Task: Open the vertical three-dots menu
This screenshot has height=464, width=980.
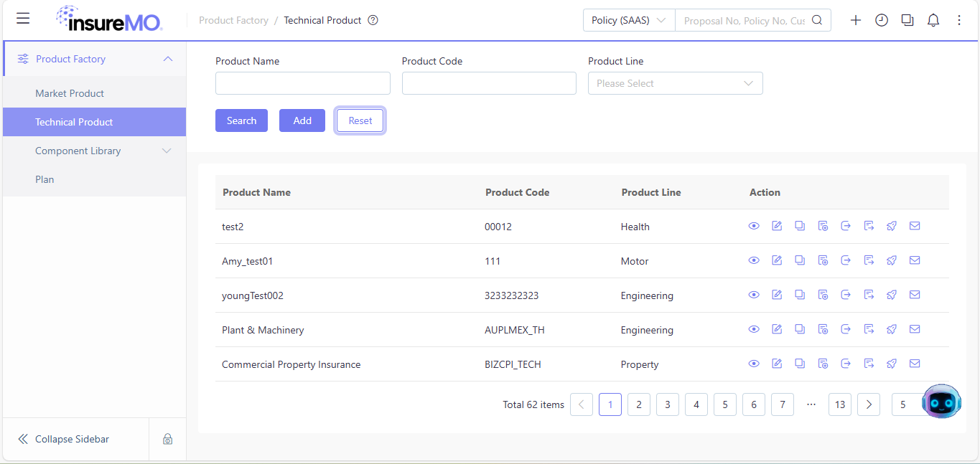Action: [959, 20]
